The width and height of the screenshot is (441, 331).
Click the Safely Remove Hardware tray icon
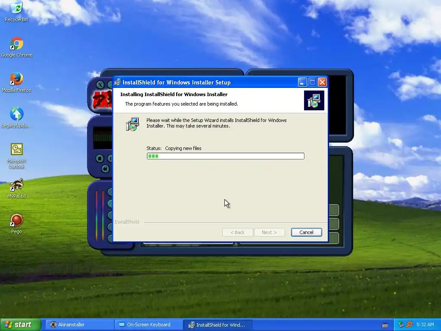click(x=401, y=325)
